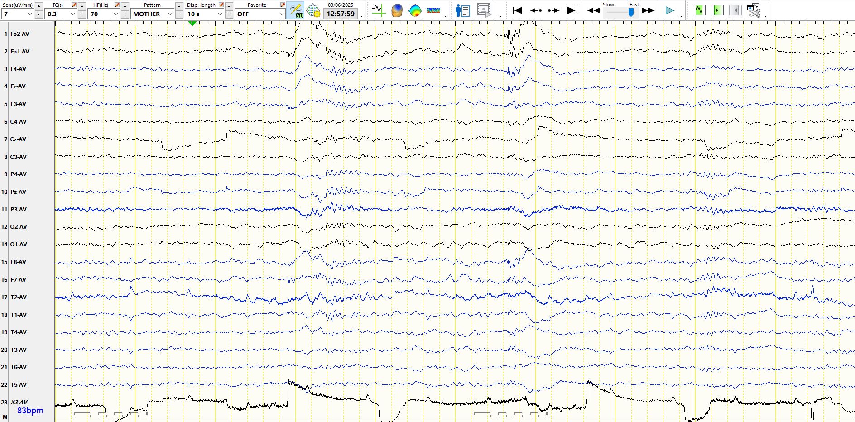855x422 pixels.
Task: Expand the overflow arrow after the video icon
Action: coord(500,16)
